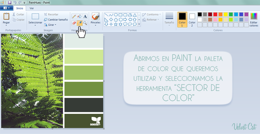This screenshot has height=134, width=260.
Task: Click the Cortar button
Action: [18, 15]
